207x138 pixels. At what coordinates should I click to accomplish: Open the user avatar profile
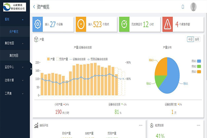pos(194,7)
